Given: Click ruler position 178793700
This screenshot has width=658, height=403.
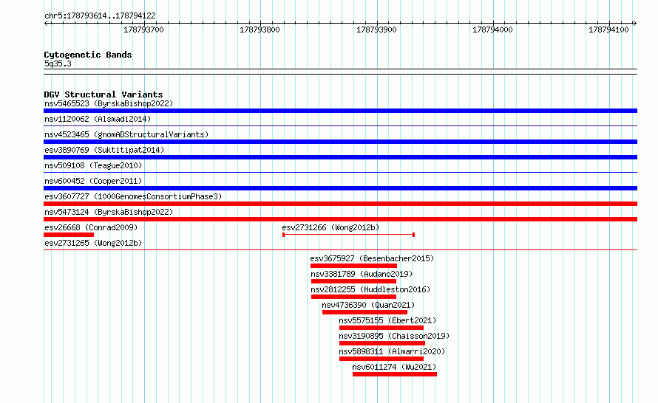Looking at the screenshot, I should [144, 30].
